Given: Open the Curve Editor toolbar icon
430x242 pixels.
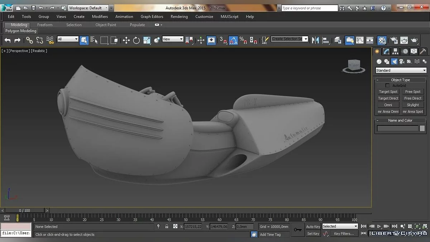Looking at the screenshot, I should click(x=360, y=40).
